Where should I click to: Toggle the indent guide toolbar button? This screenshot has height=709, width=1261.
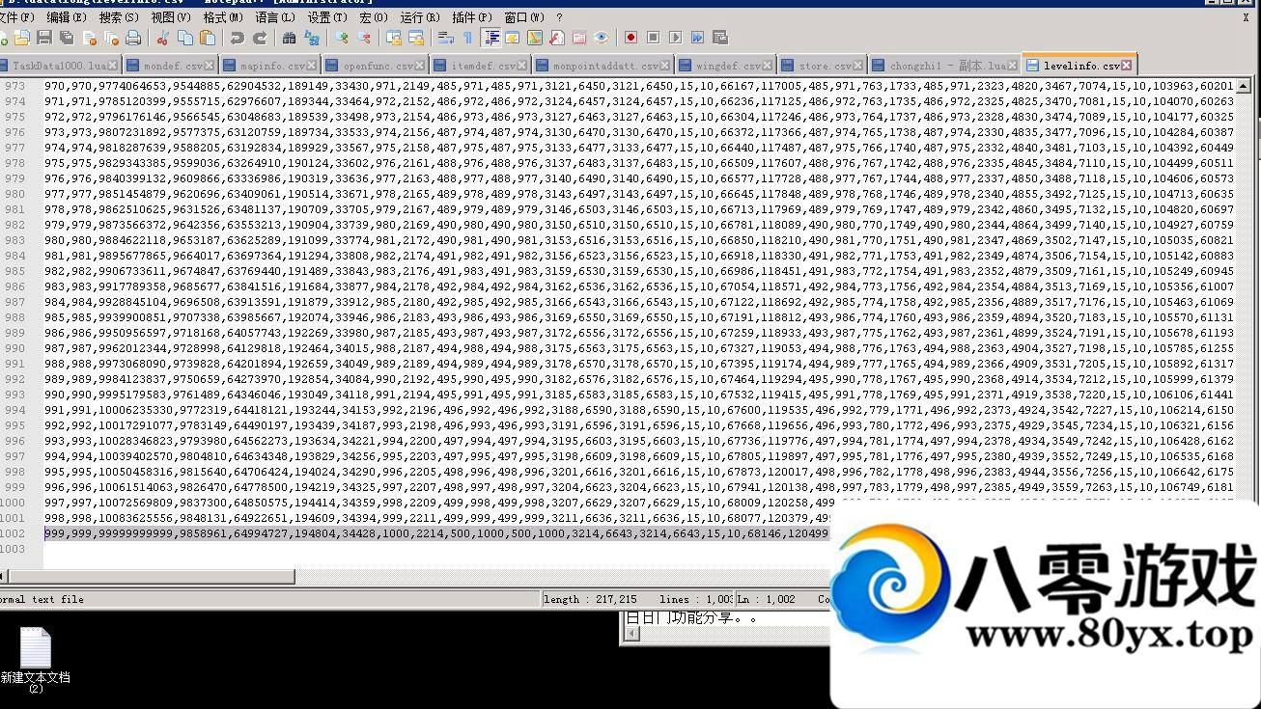pos(491,38)
